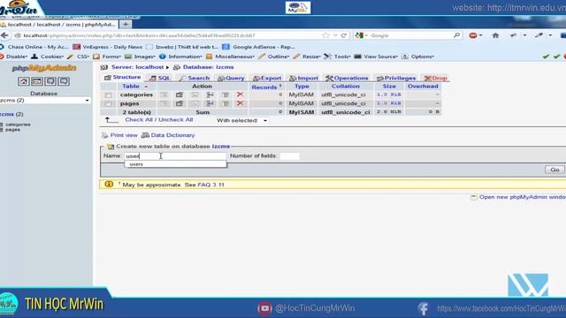The image size is (566, 318).
Task: Switch to the Search tab
Action: [x=195, y=78]
